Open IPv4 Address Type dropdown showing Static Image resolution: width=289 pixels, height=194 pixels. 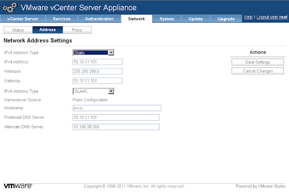click(93, 53)
